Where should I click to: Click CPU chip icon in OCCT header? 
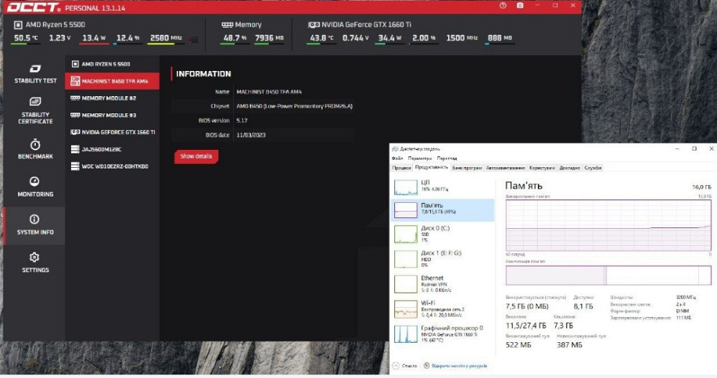[x=18, y=24]
